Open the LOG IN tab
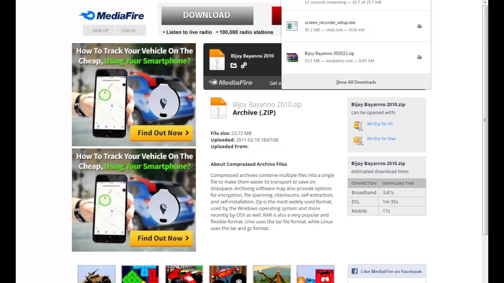The image size is (504, 283). point(128,31)
